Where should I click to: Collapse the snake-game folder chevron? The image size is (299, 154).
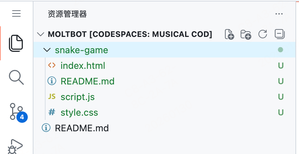tap(47, 50)
